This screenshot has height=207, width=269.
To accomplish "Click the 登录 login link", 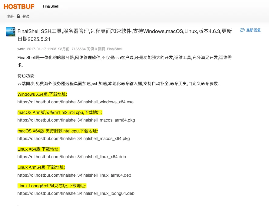I will pos(26,16).
